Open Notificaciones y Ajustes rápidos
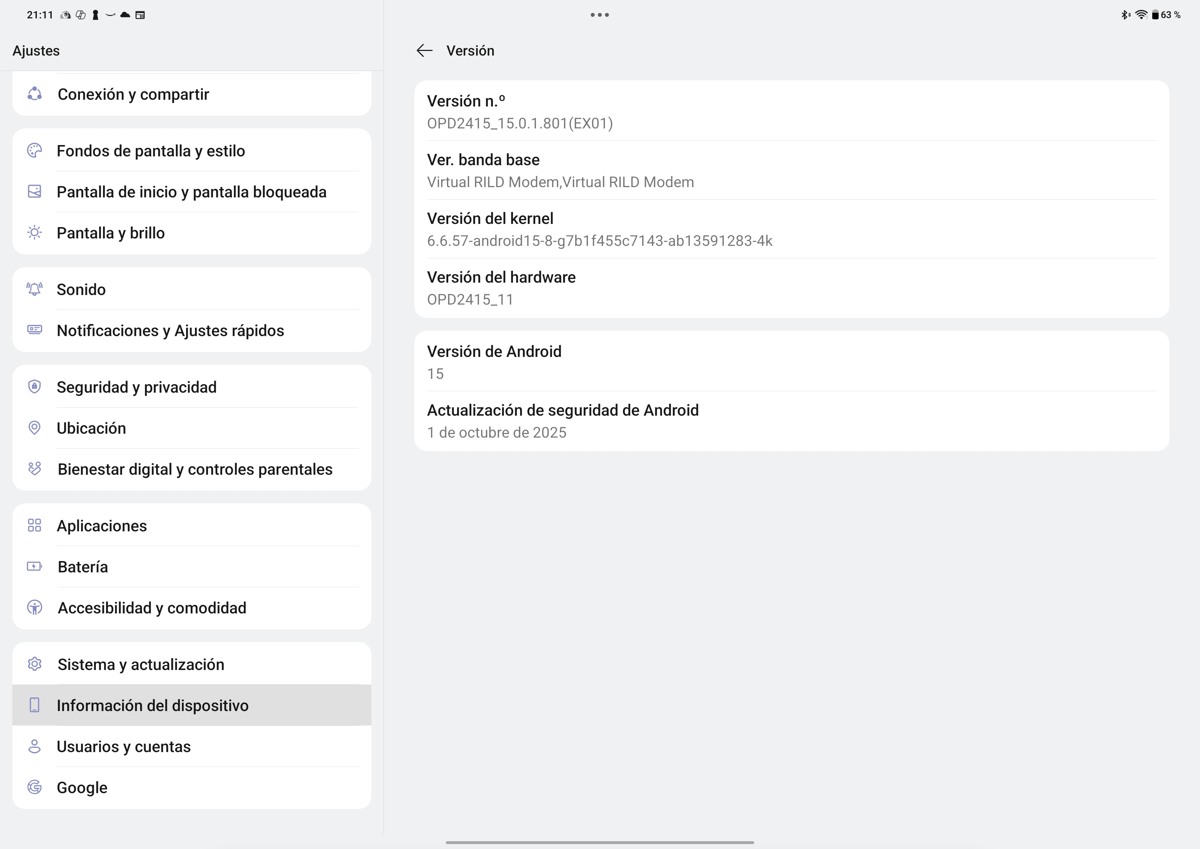This screenshot has height=849, width=1200. click(192, 331)
